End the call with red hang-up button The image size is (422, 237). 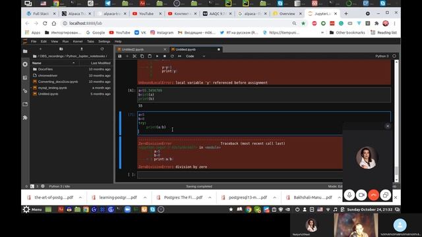coord(374,195)
